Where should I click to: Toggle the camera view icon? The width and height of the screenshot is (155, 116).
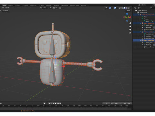130,30
